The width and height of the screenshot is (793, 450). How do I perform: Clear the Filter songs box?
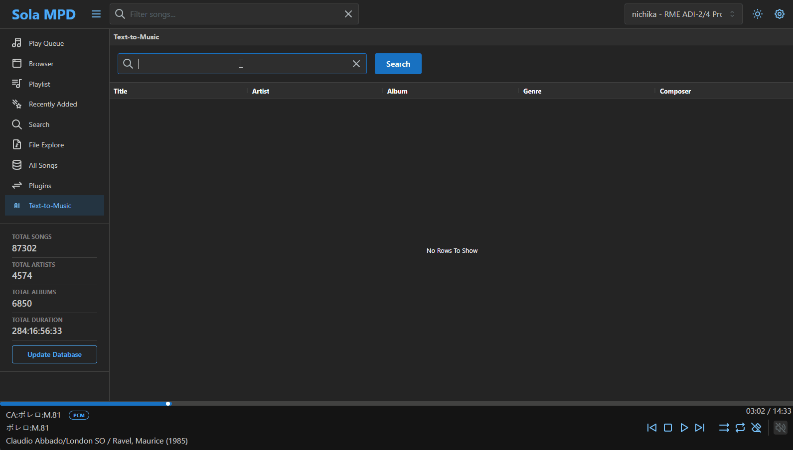tap(348, 14)
